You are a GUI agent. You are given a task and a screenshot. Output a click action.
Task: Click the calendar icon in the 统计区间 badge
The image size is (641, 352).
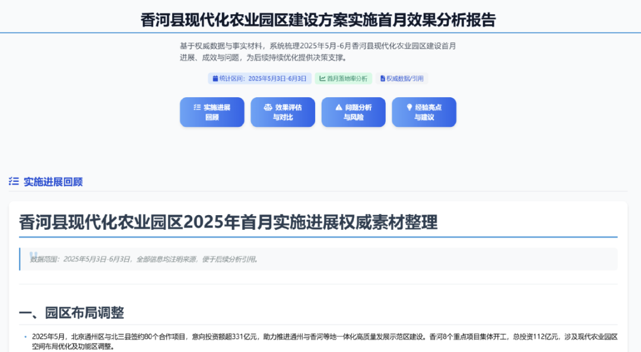215,78
